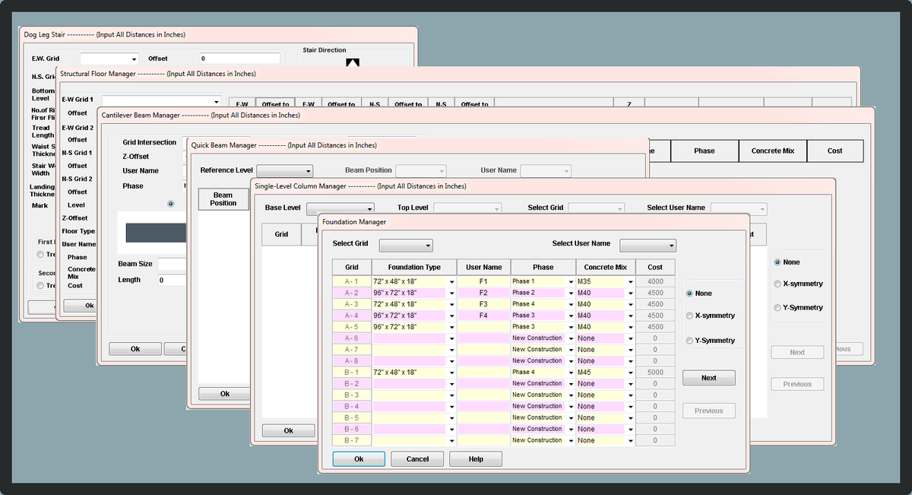Click User Name cell F2

[483, 293]
